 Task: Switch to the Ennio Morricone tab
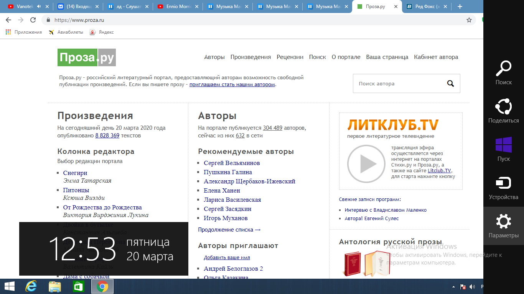[x=178, y=7]
